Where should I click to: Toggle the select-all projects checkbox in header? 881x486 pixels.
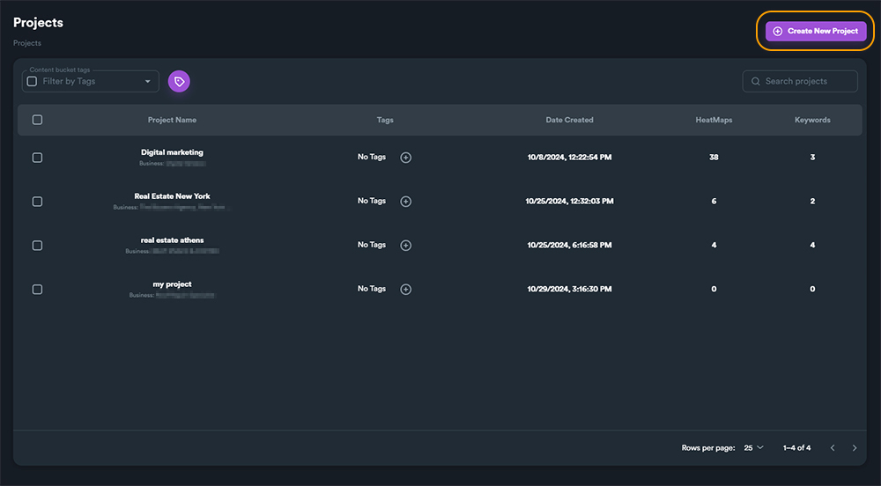(x=37, y=120)
